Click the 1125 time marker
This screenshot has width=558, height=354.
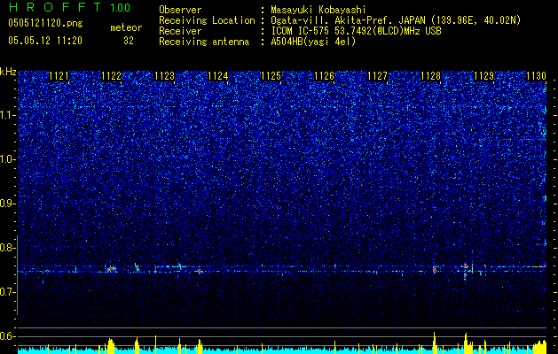(x=271, y=76)
